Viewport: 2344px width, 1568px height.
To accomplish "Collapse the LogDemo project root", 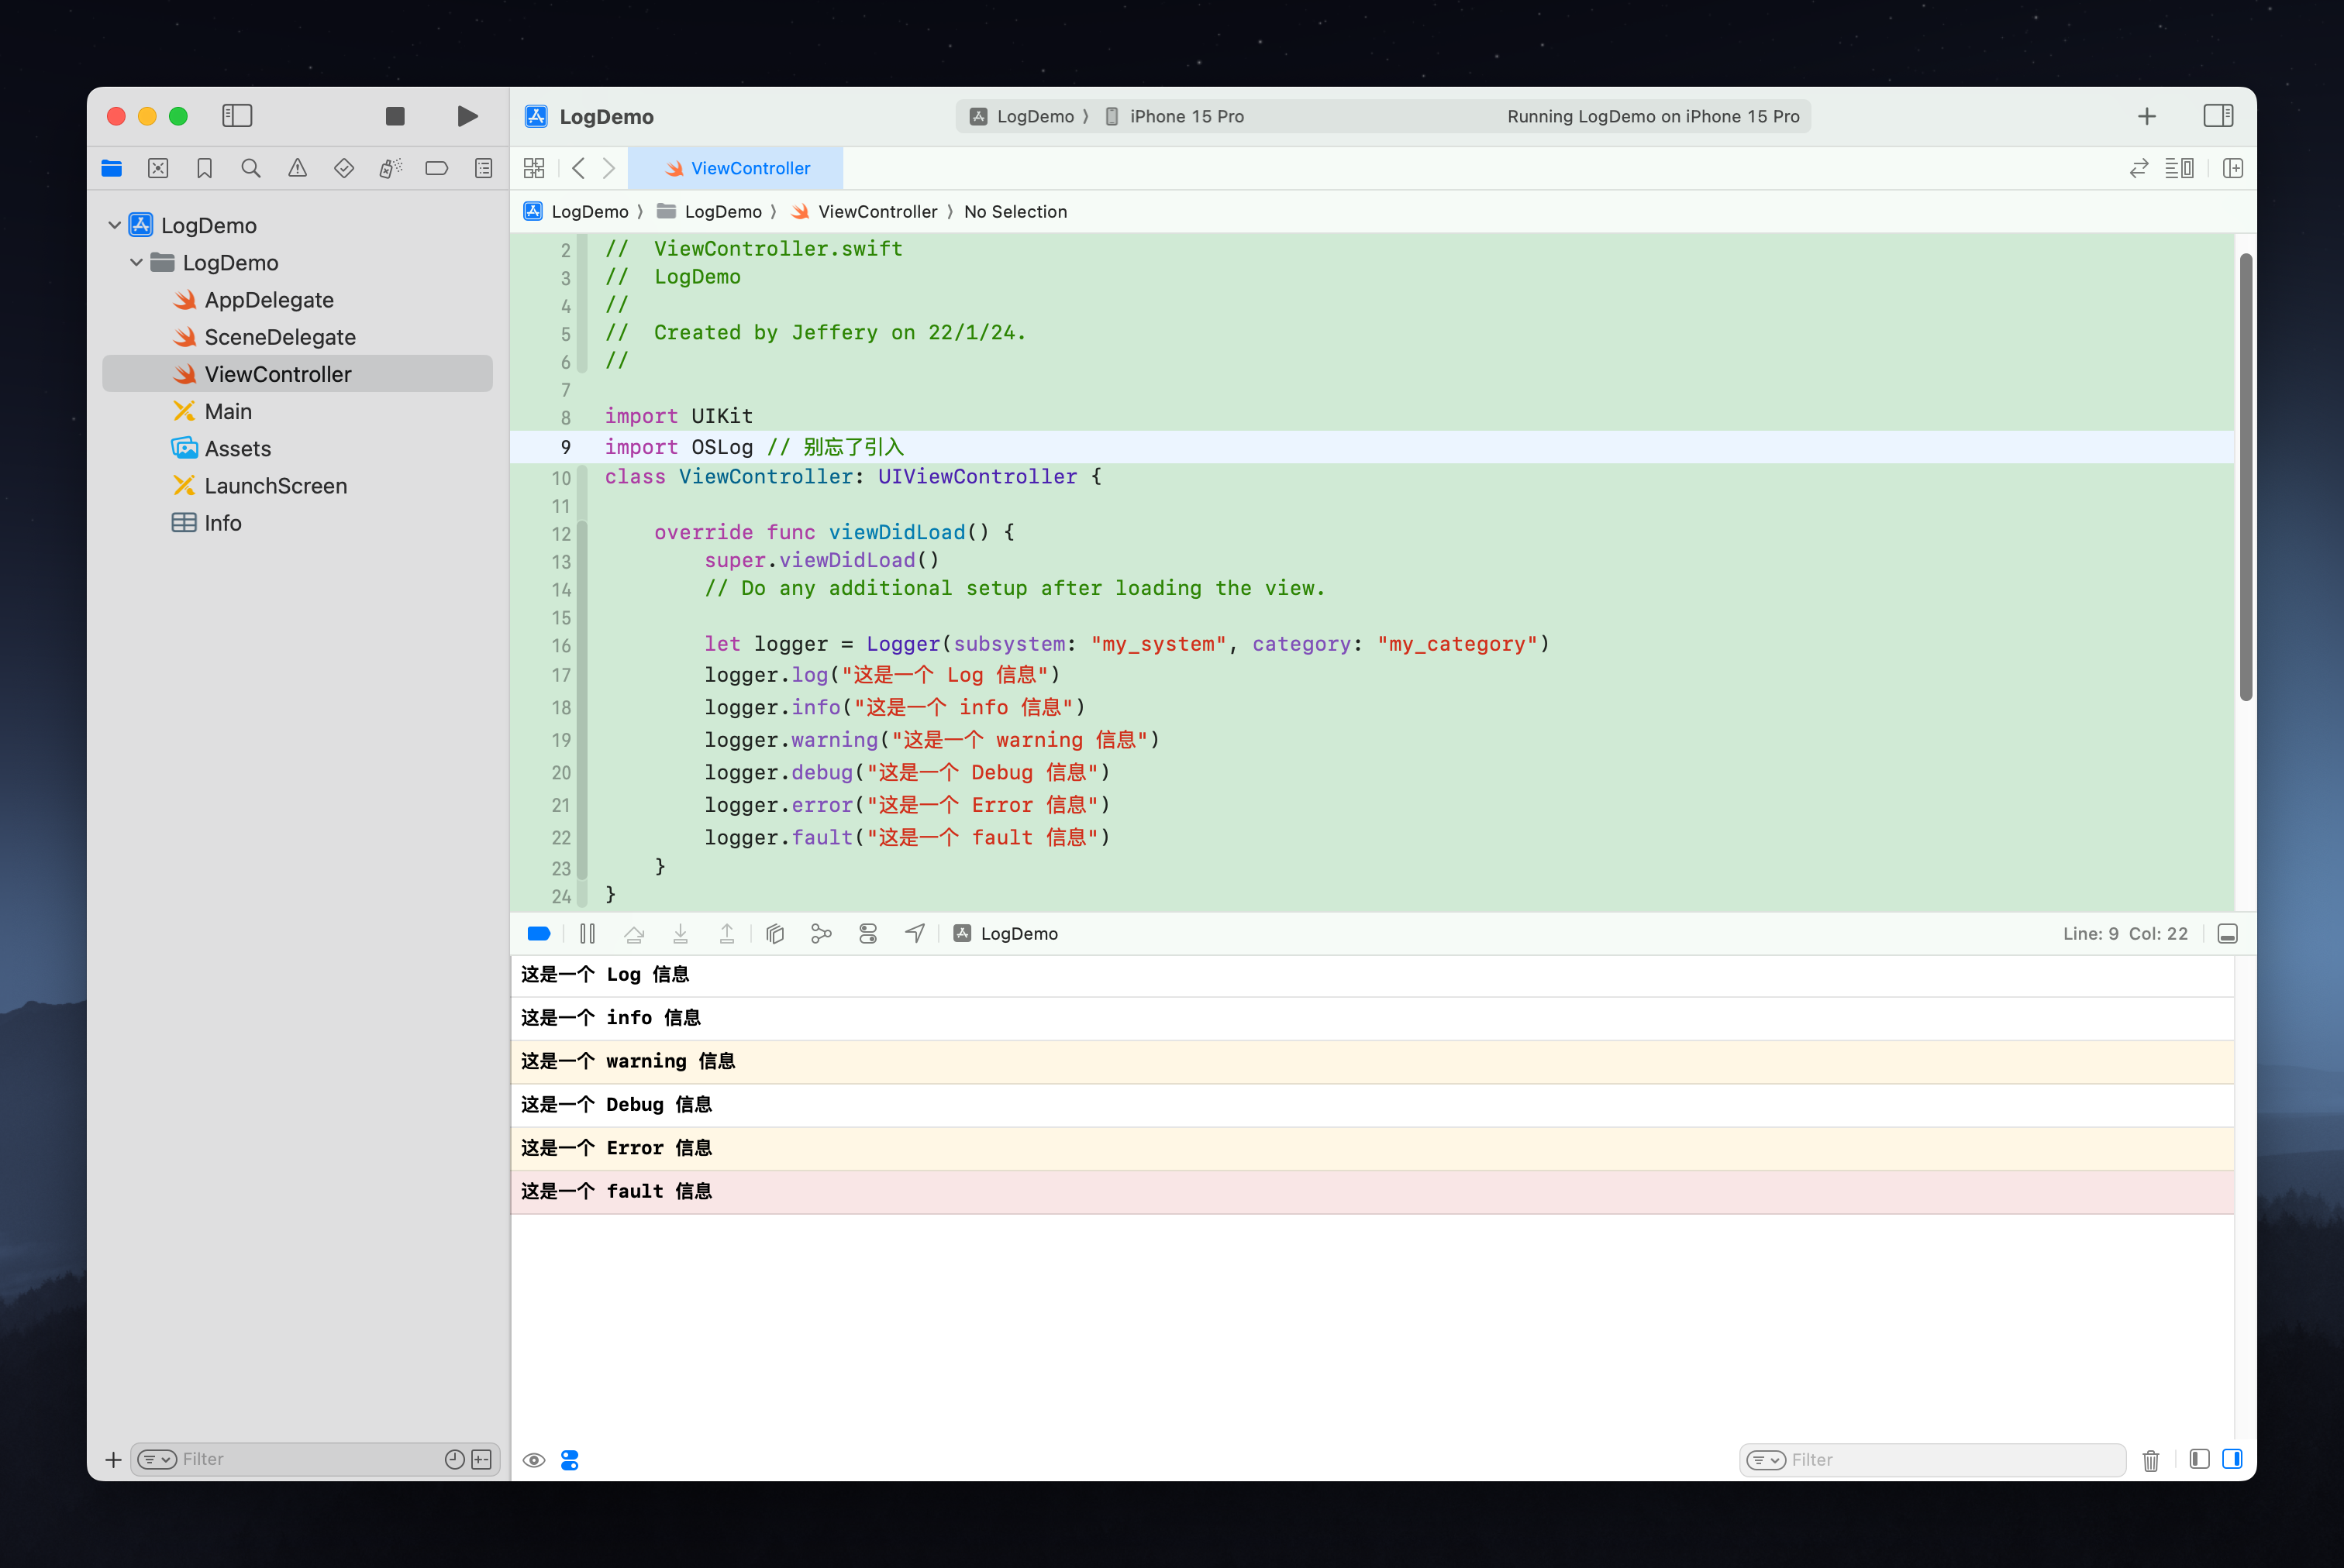I will (x=115, y=225).
